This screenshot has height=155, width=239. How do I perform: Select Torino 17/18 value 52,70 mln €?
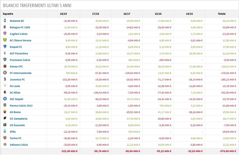pos(102,138)
